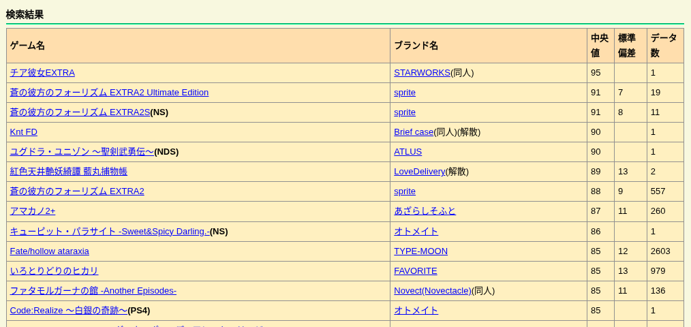Open ユグドラ・ユニゾン ～聖剣武勇伝～ link
Viewport: 691px width, 327px height.
[82, 152]
